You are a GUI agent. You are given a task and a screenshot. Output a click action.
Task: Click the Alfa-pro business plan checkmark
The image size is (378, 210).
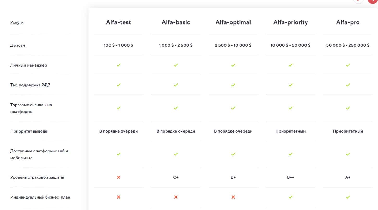click(348, 197)
